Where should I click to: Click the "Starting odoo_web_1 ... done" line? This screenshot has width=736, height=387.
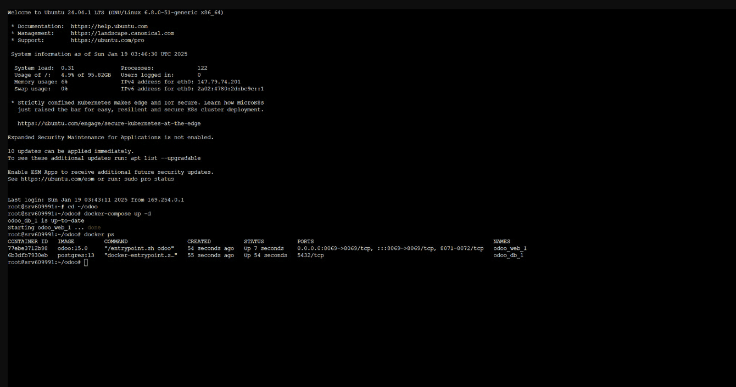click(54, 227)
